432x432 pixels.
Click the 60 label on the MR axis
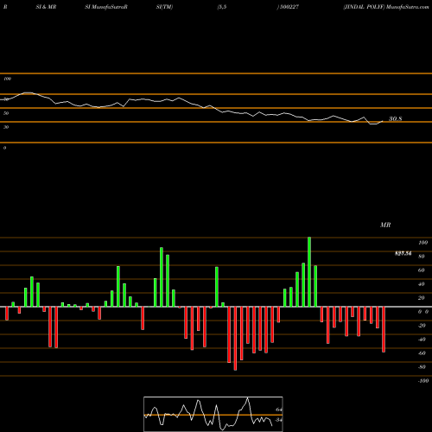point(422,270)
